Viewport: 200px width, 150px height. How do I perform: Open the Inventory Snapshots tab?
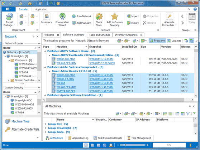[x=126, y=35]
